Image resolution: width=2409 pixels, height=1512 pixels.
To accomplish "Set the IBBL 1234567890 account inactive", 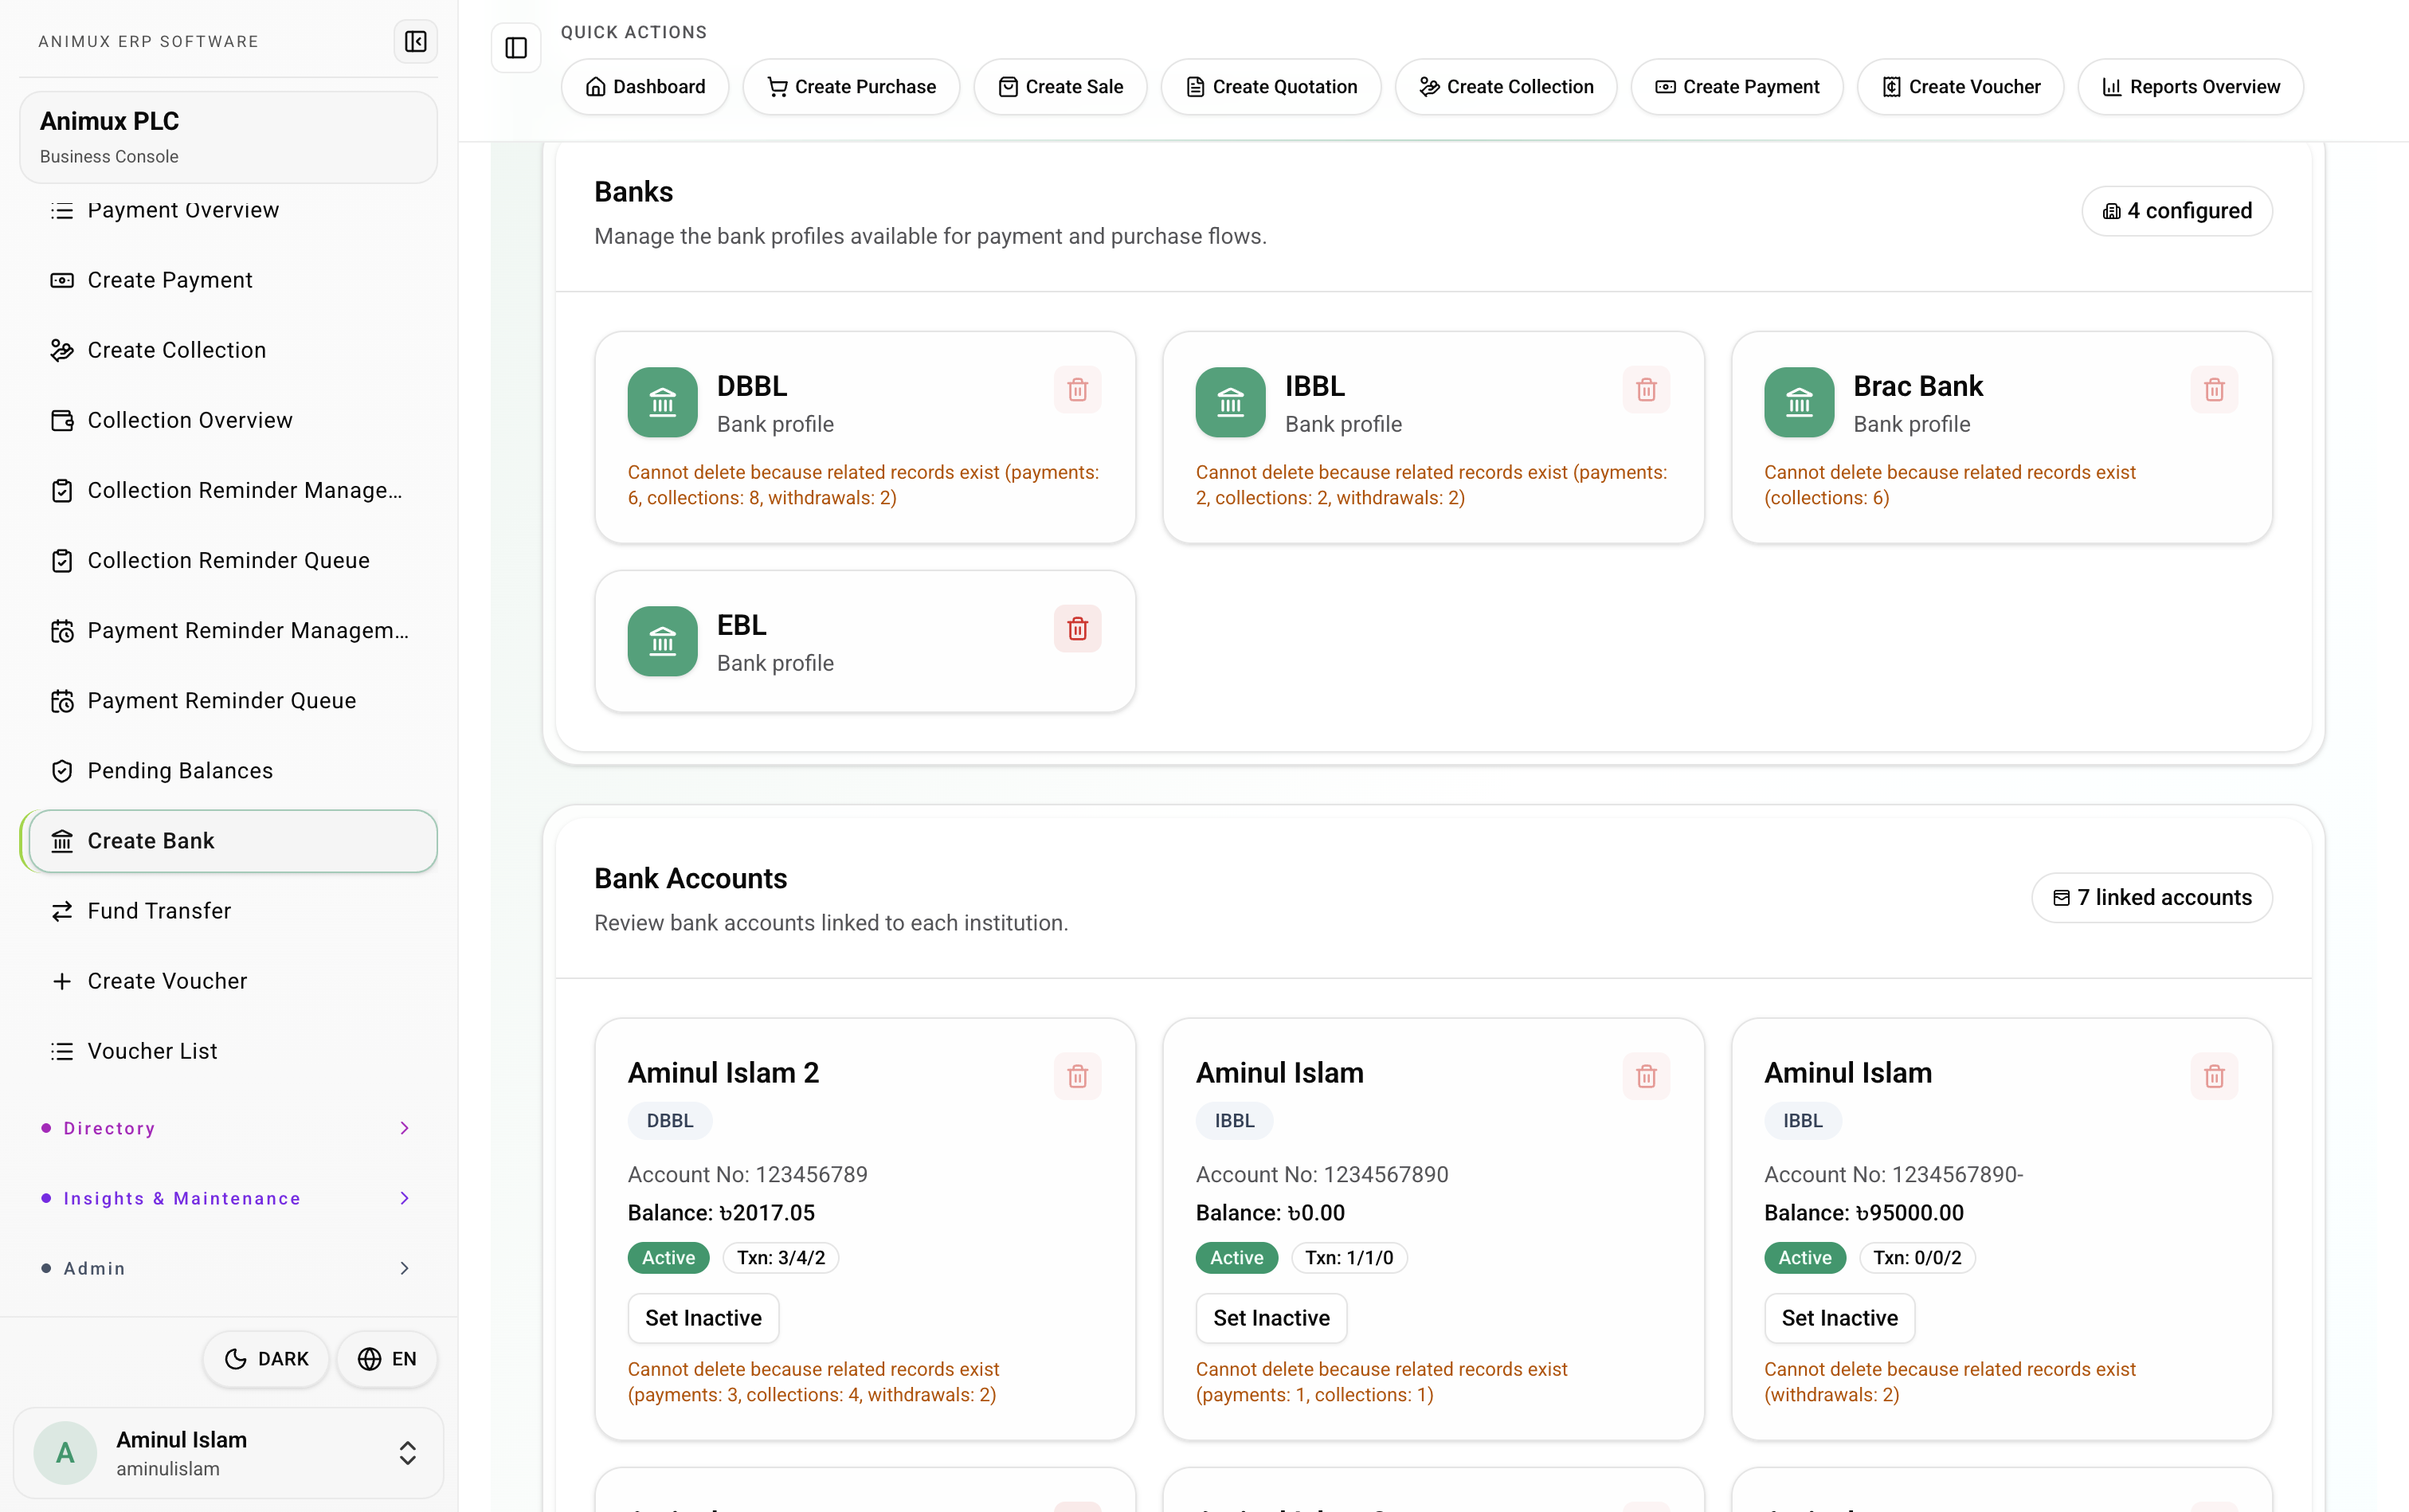I will (x=1271, y=1318).
